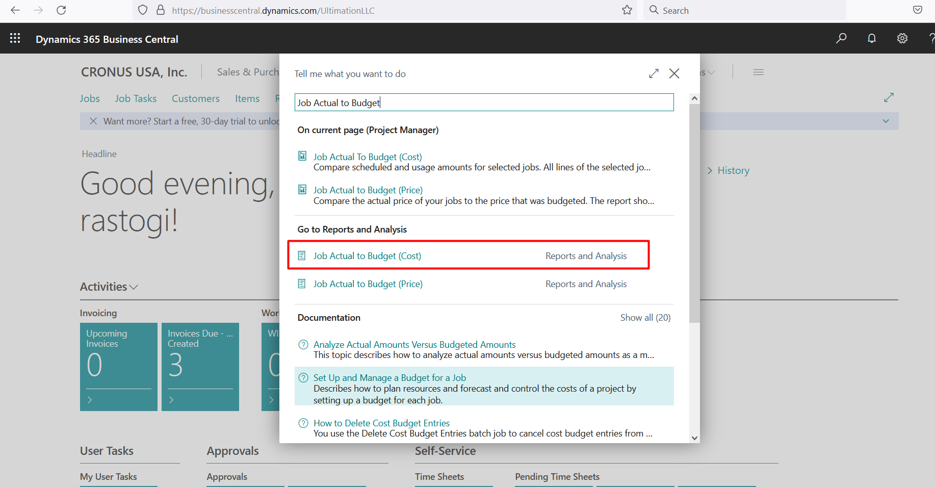Expand the History section
Viewport: 935px width, 487px height.
(728, 171)
